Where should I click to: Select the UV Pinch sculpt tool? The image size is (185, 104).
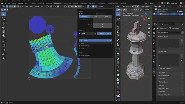4,58
